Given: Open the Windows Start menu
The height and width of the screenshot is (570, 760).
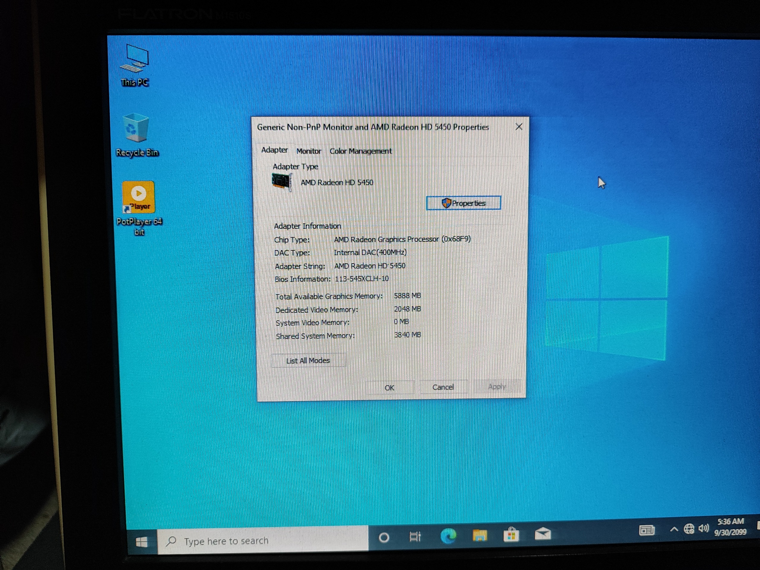Looking at the screenshot, I should pos(142,542).
